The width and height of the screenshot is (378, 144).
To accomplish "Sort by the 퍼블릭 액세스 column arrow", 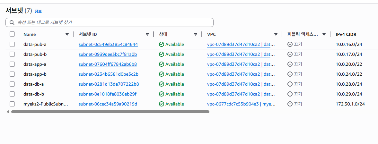I will tap(324, 34).
